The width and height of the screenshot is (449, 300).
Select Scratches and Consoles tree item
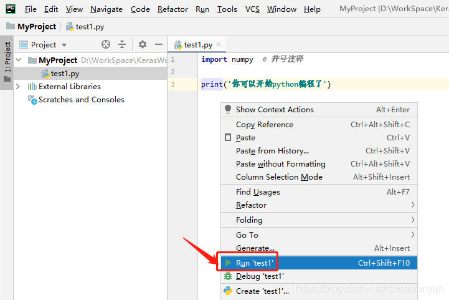click(x=82, y=100)
